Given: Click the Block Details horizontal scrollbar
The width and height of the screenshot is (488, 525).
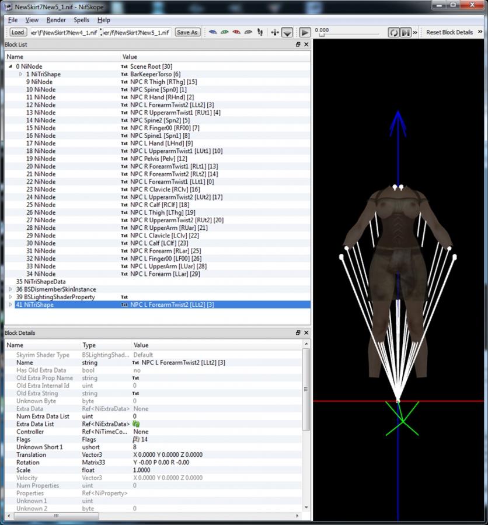Looking at the screenshot, I should (56, 516).
